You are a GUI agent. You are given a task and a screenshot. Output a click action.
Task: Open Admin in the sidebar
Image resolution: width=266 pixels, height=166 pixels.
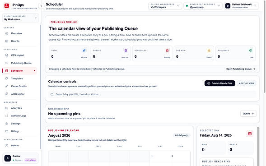click(x=19, y=145)
